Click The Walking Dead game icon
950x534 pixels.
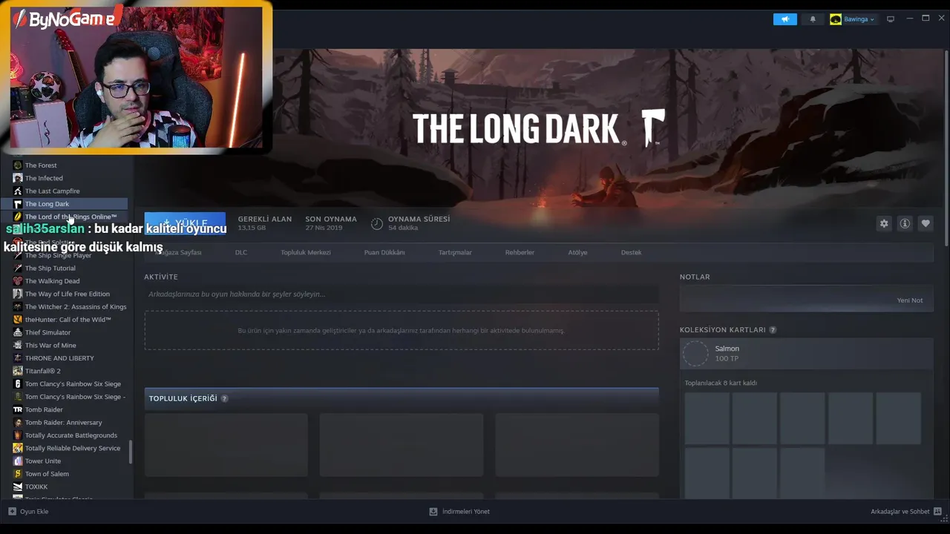pos(18,281)
